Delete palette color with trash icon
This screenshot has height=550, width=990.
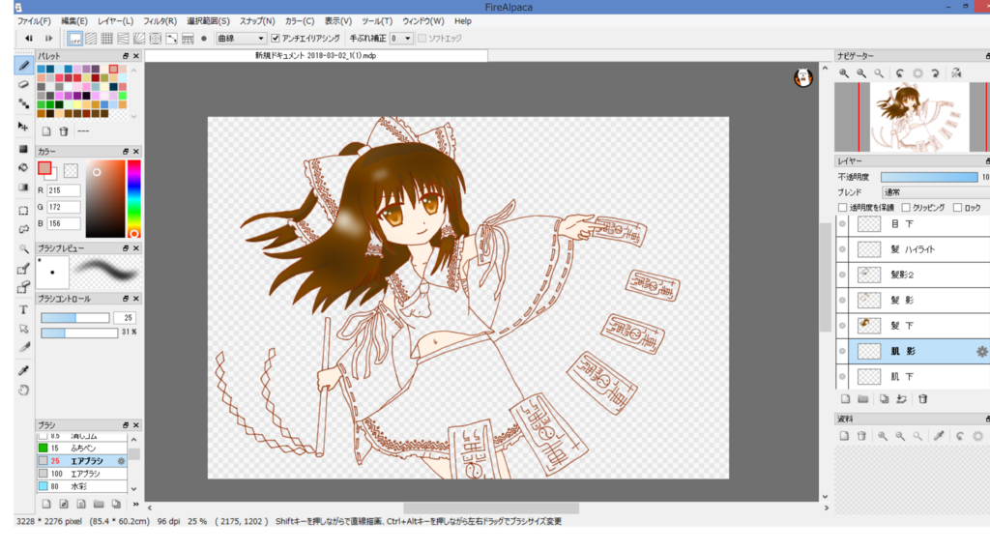[x=64, y=131]
